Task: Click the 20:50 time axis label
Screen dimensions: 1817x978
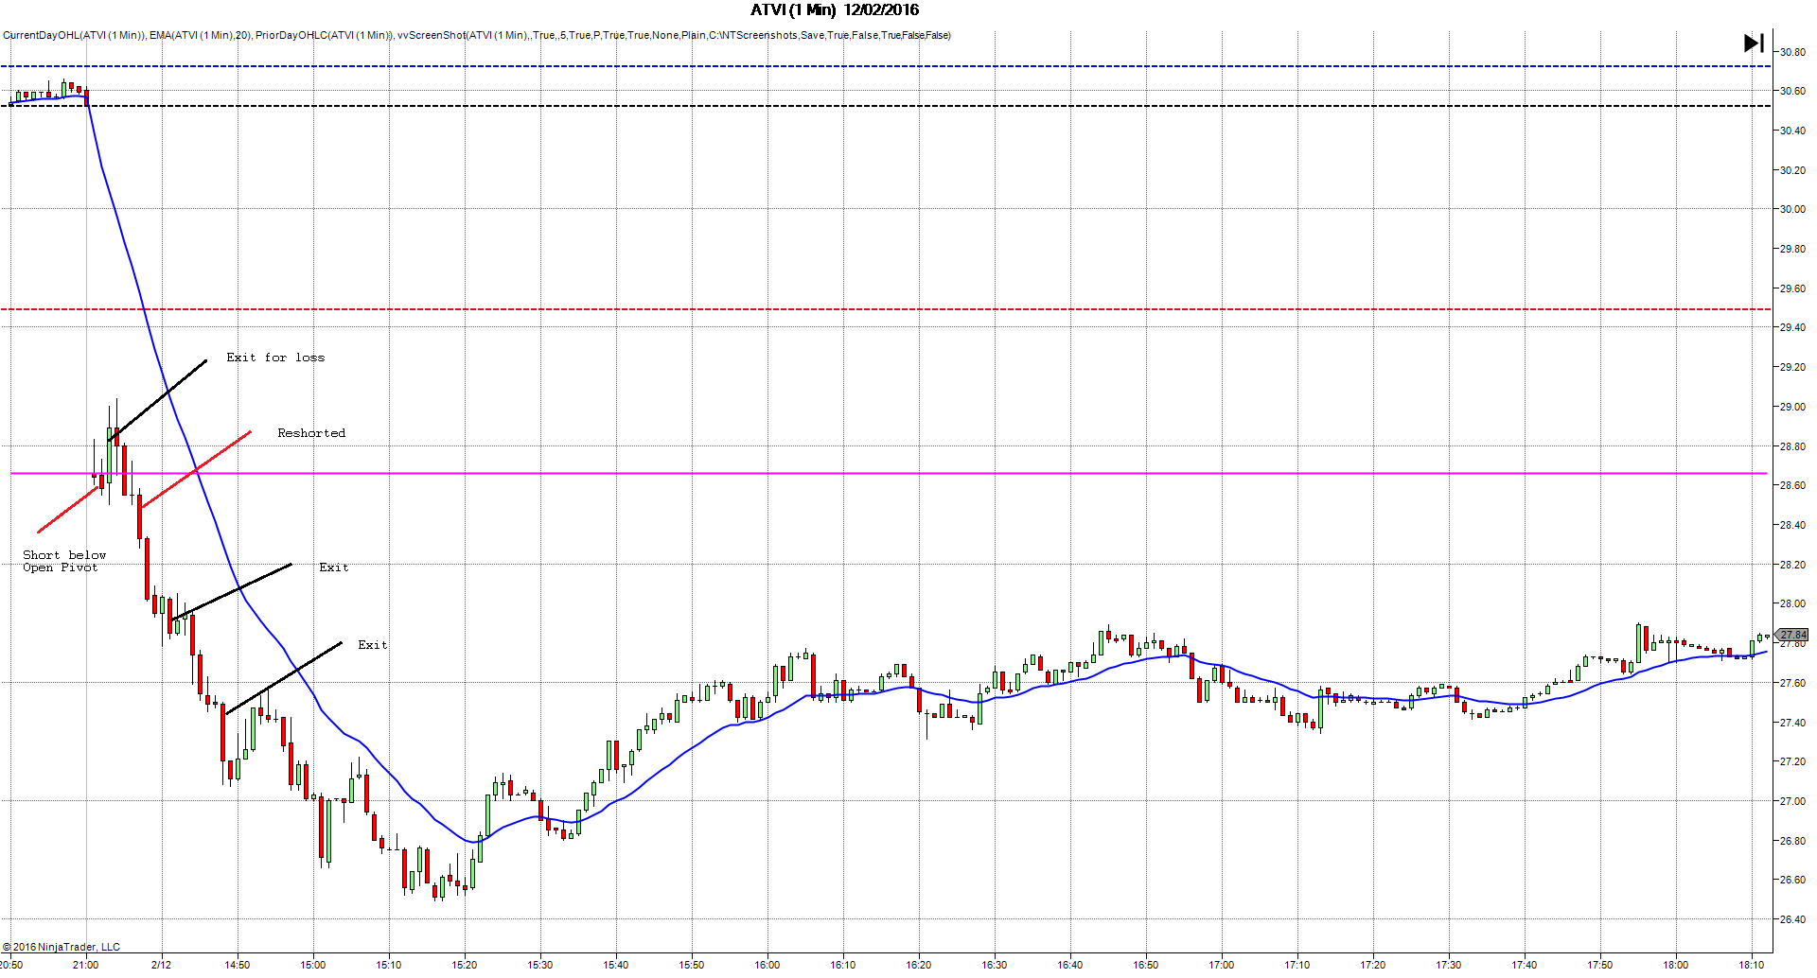Action: pos(11,965)
